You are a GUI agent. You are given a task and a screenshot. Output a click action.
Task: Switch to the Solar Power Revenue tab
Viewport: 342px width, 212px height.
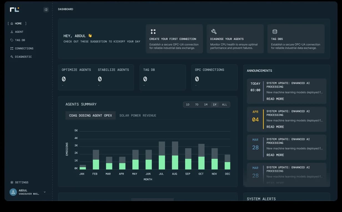(x=138, y=116)
